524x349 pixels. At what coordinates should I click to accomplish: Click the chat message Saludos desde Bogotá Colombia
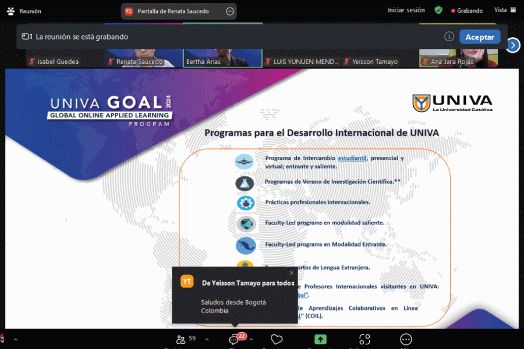(x=233, y=307)
